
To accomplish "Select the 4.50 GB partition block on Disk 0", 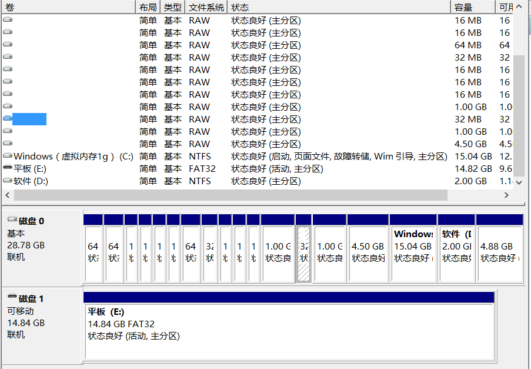I will (368, 248).
